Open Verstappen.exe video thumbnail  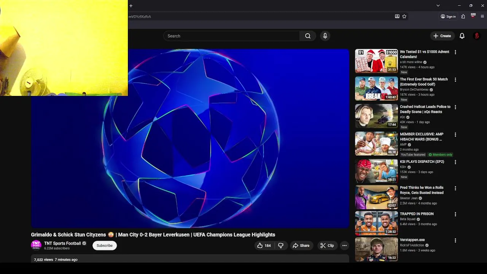point(376,249)
